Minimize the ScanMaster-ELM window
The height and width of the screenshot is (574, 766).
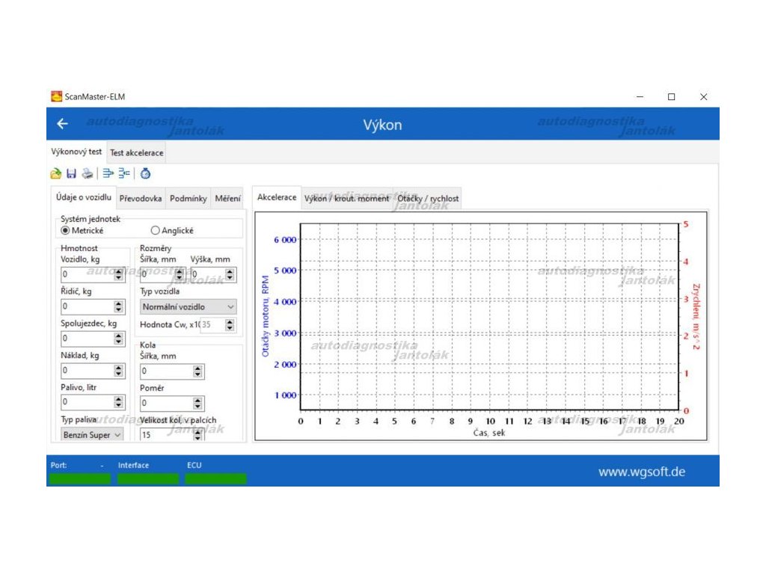tap(640, 96)
